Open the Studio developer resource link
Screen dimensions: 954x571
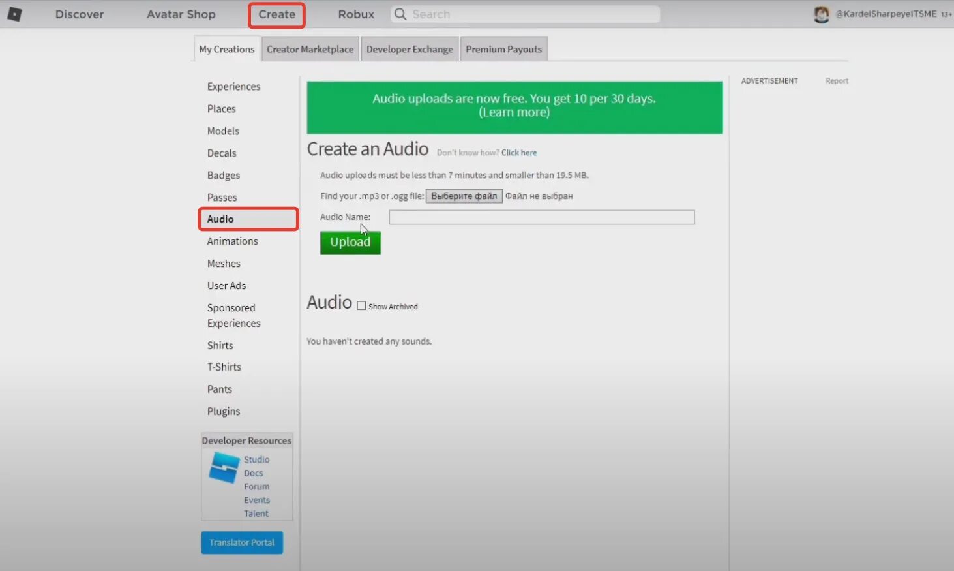pyautogui.click(x=257, y=459)
